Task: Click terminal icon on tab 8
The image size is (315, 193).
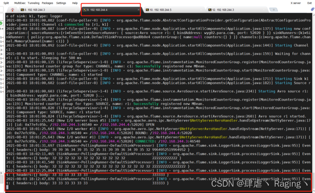Action: 22,10
